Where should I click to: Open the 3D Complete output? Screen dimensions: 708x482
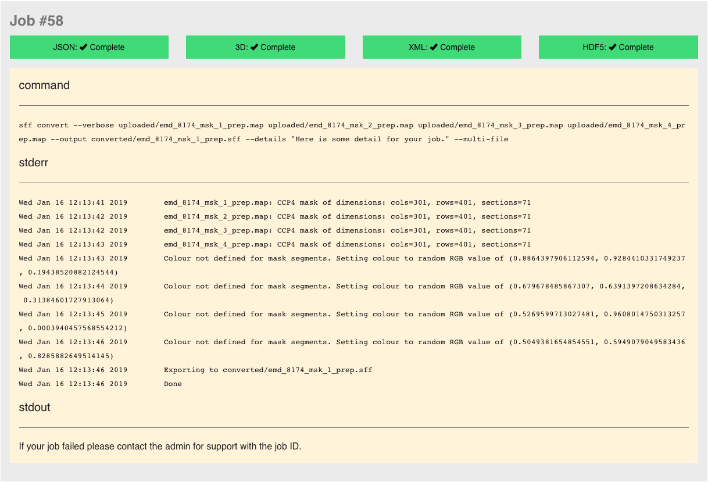(x=265, y=47)
